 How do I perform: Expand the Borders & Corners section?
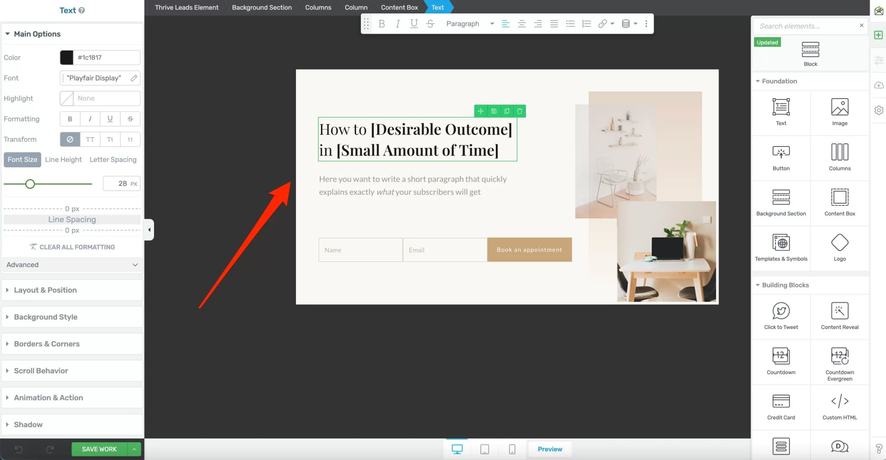tap(72, 344)
